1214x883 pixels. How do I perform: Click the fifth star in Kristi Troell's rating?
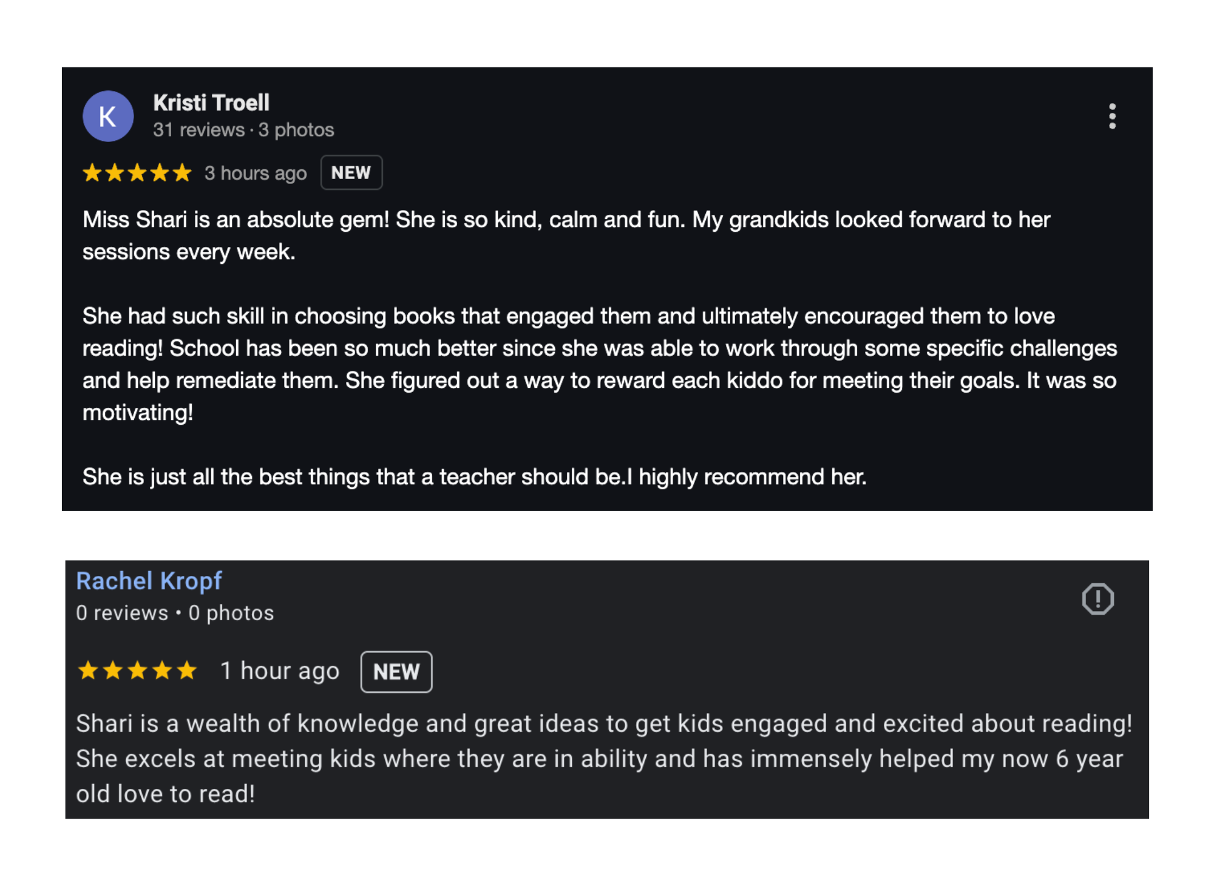[181, 173]
